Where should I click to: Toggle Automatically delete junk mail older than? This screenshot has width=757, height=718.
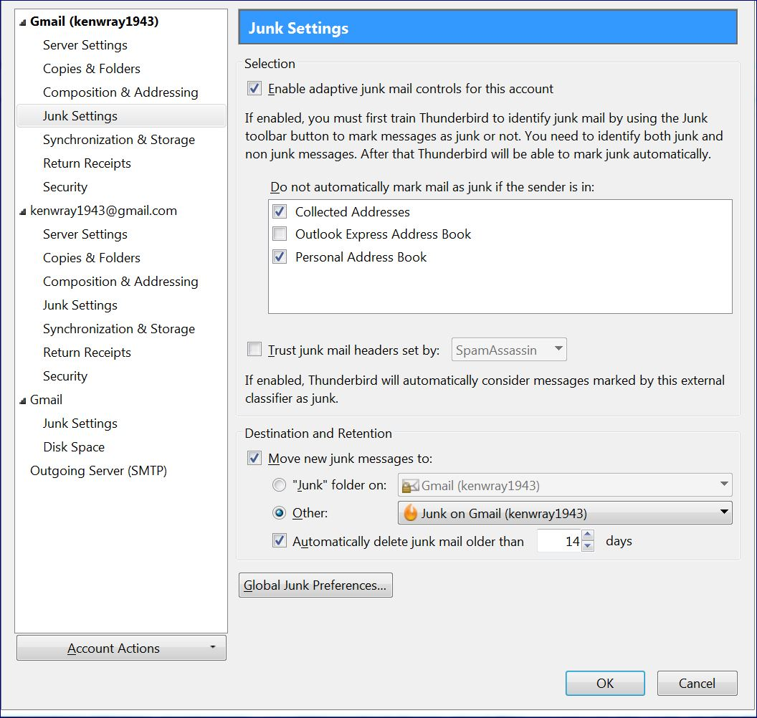tap(280, 540)
